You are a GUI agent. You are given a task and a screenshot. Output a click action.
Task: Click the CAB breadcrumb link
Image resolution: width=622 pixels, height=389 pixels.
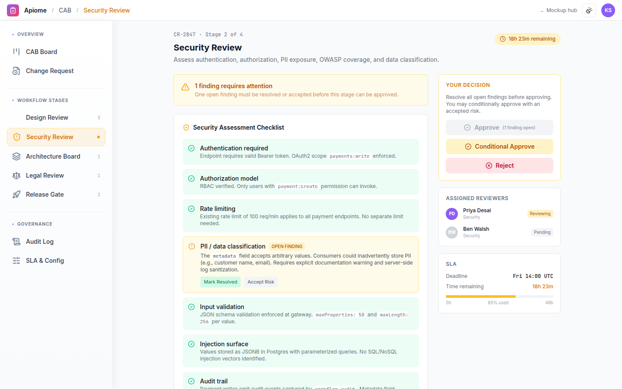[x=65, y=10]
